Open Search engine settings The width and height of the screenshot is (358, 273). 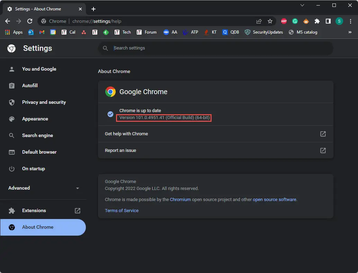[37, 136]
